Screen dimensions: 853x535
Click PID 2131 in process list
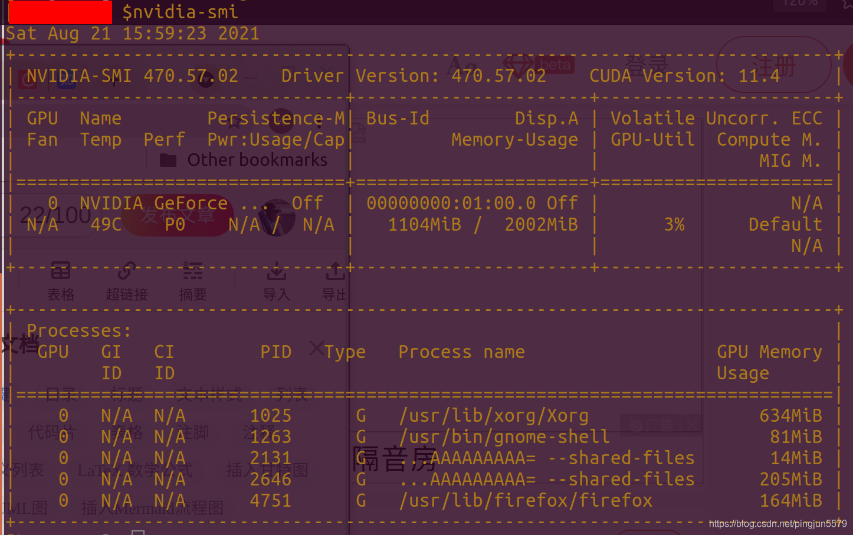[x=271, y=458]
